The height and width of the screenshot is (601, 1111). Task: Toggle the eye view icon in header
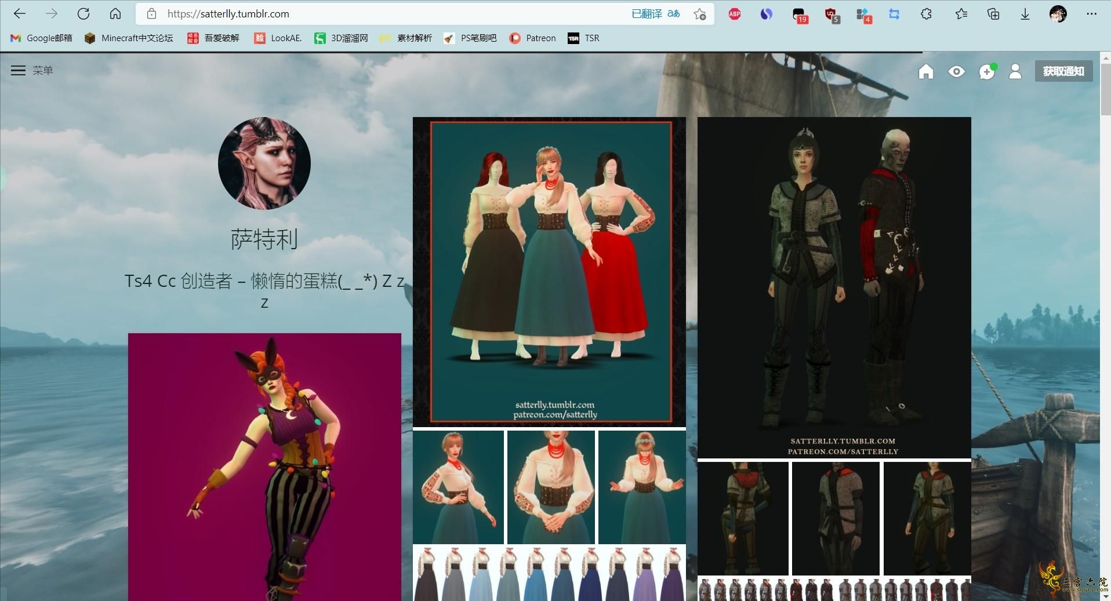click(x=956, y=71)
